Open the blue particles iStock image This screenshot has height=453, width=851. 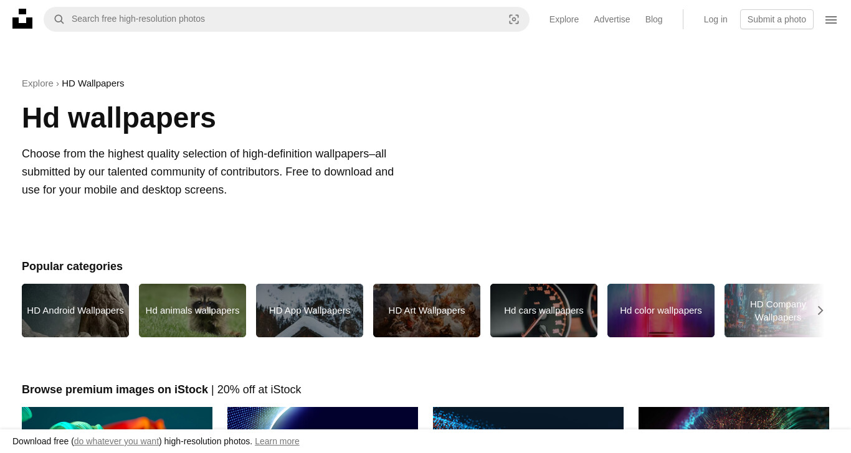click(528, 418)
